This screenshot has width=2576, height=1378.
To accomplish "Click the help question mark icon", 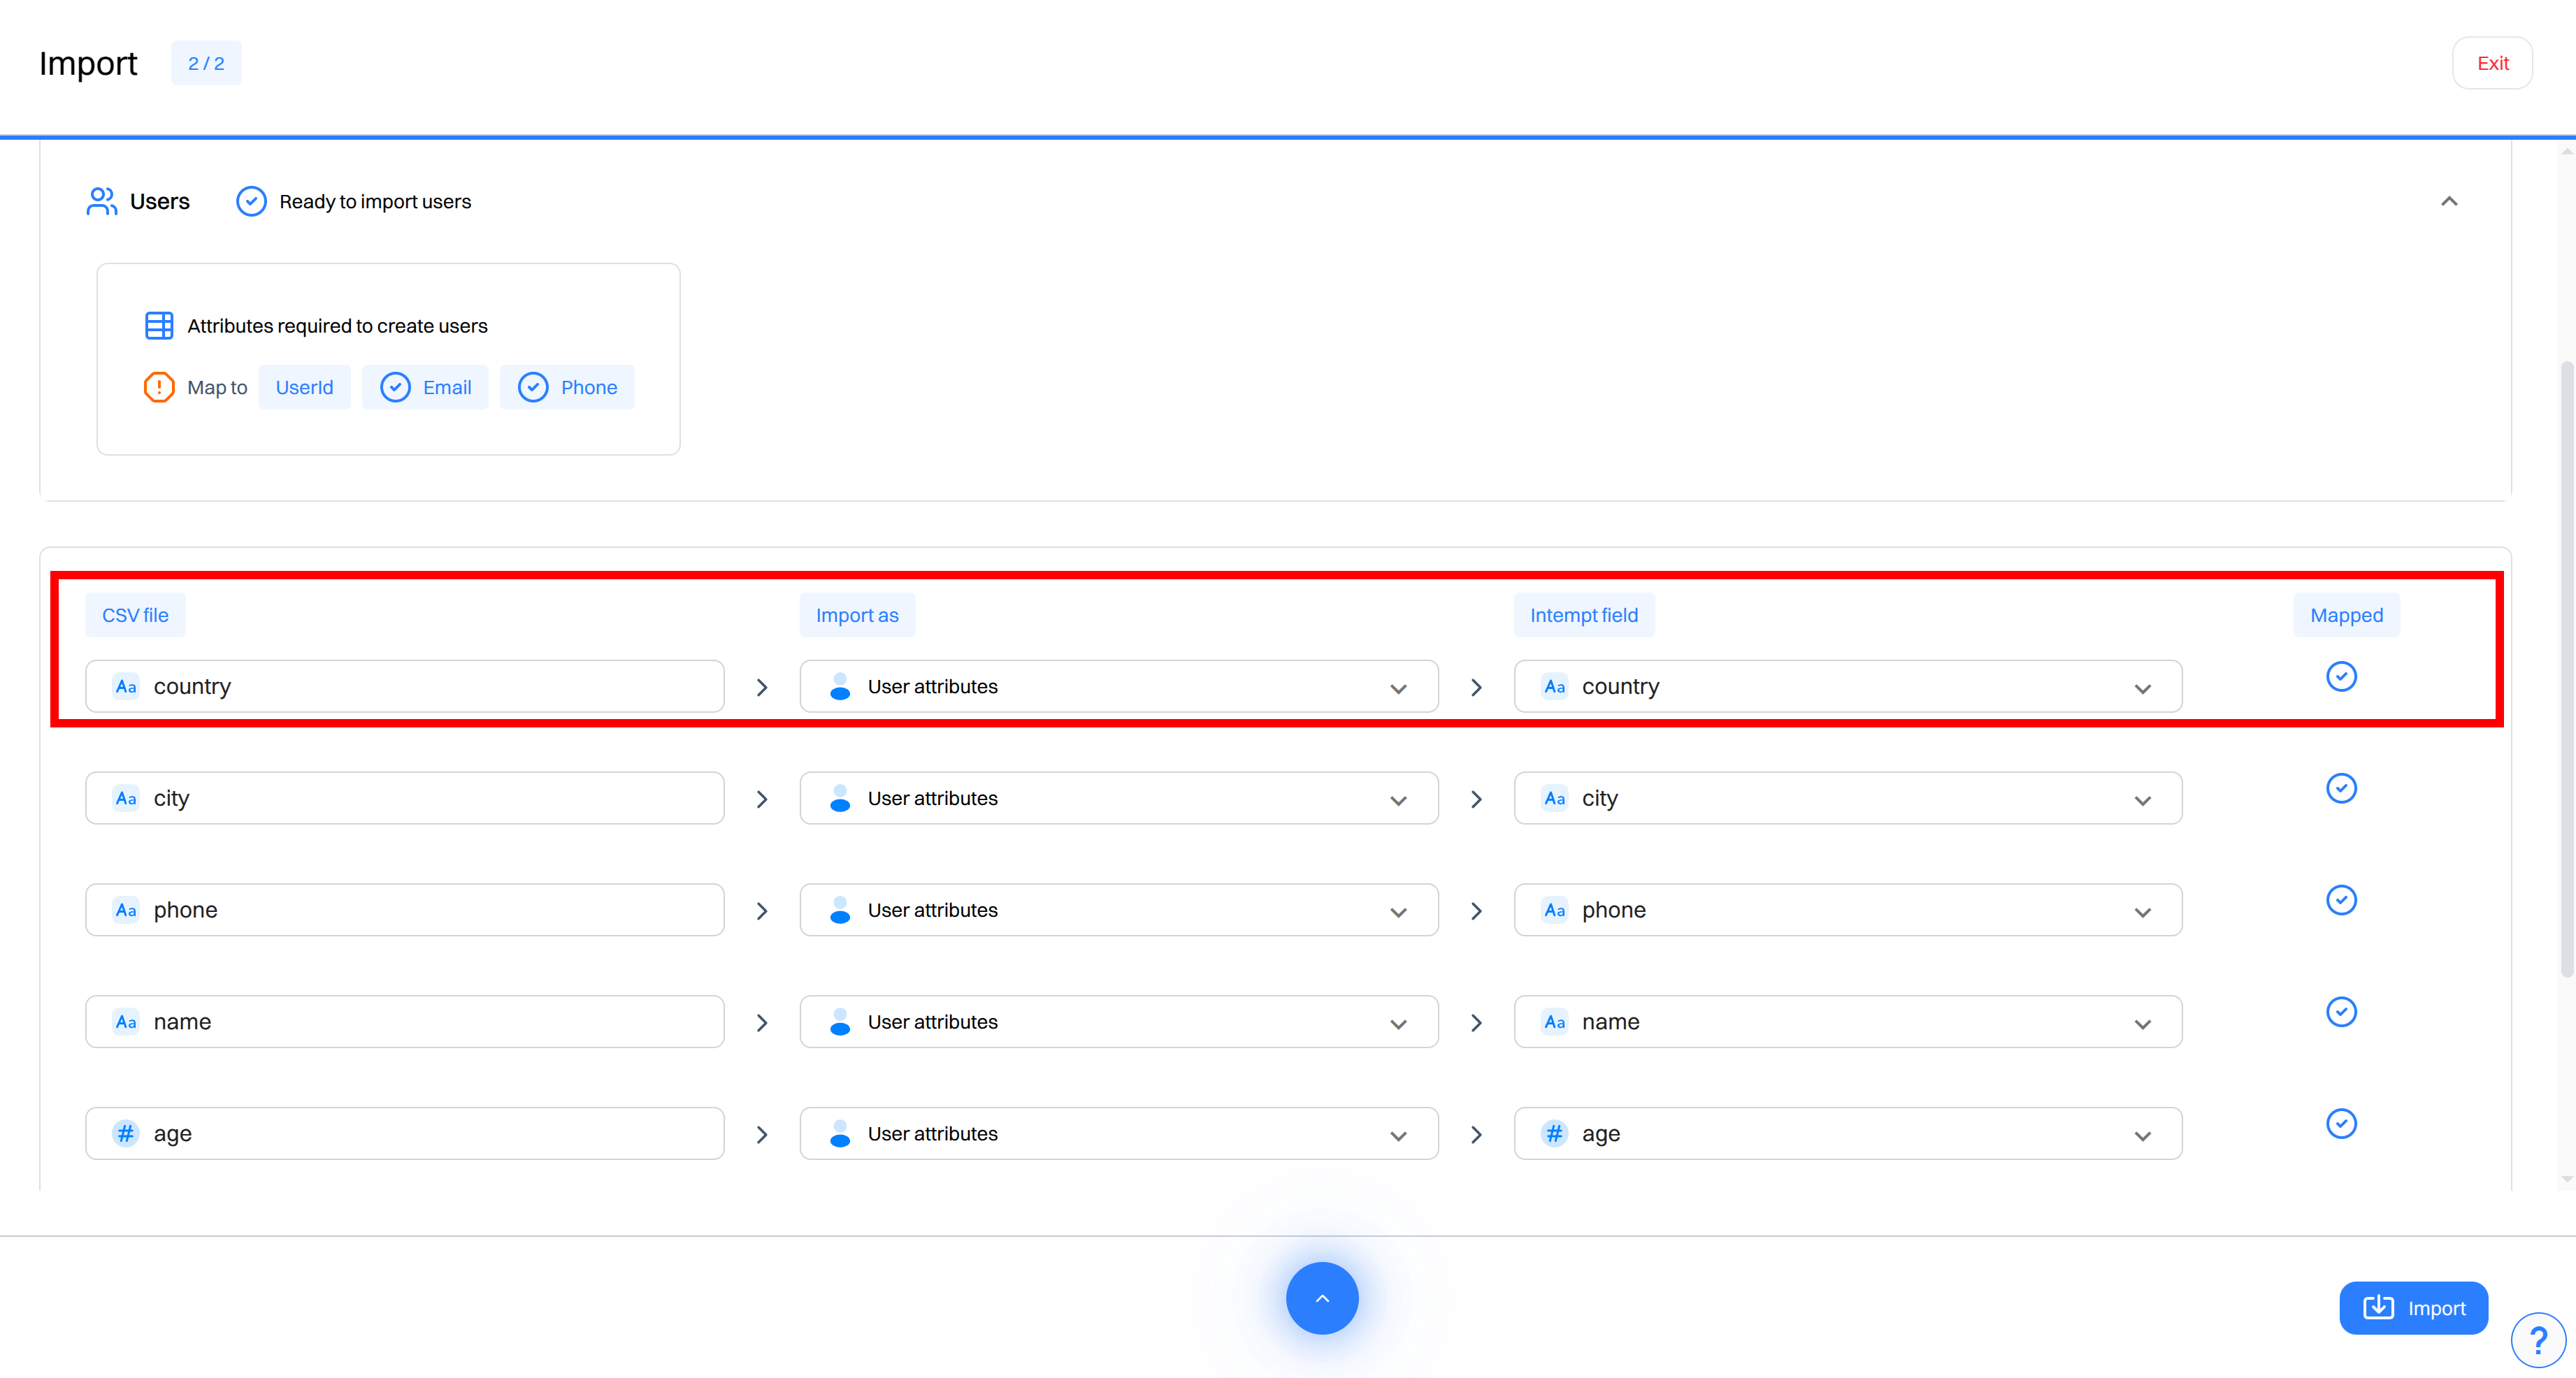I will [2538, 1340].
